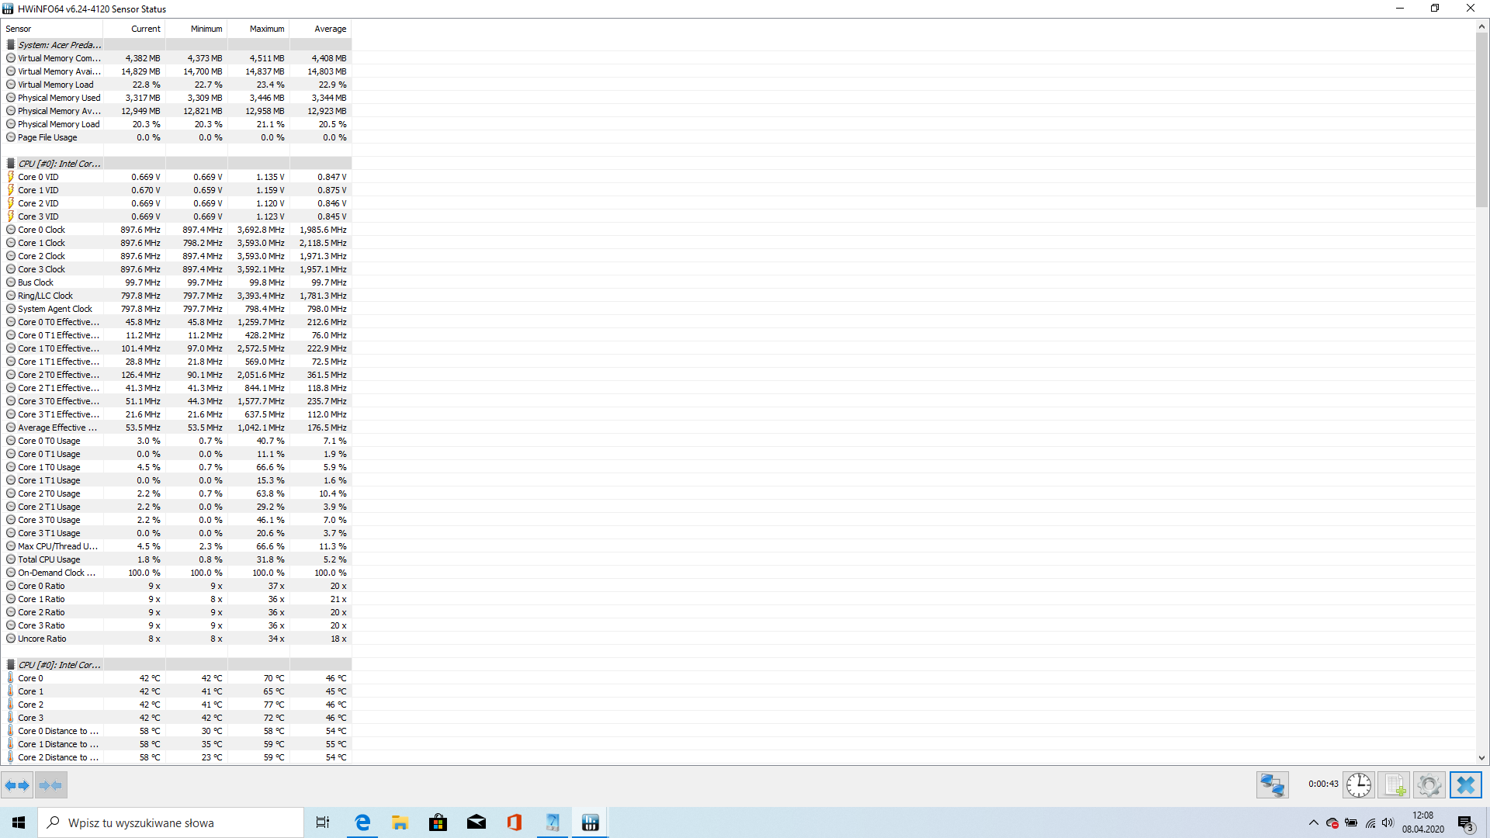Select the Core 2 T1 Usage row
Screen dimensions: 1490x838
[x=177, y=507]
